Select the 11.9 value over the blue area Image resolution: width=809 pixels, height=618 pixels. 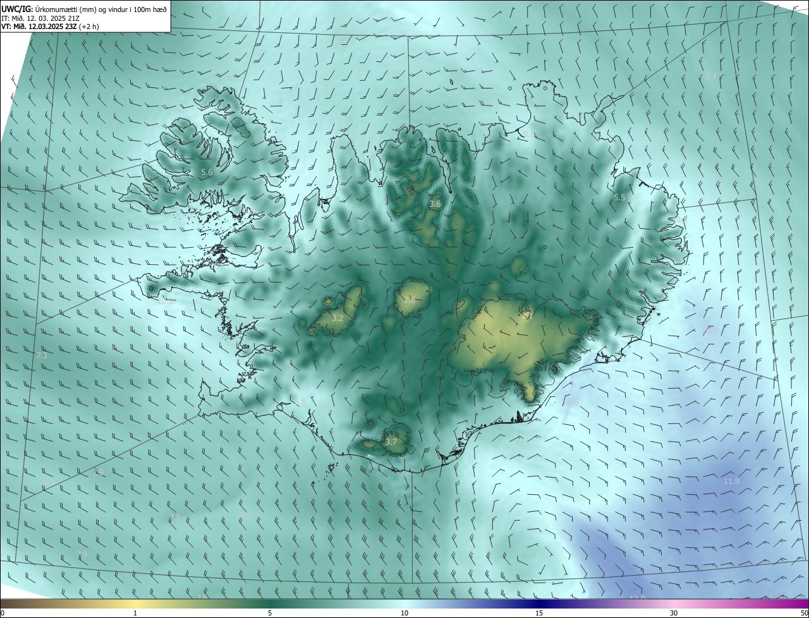click(731, 482)
